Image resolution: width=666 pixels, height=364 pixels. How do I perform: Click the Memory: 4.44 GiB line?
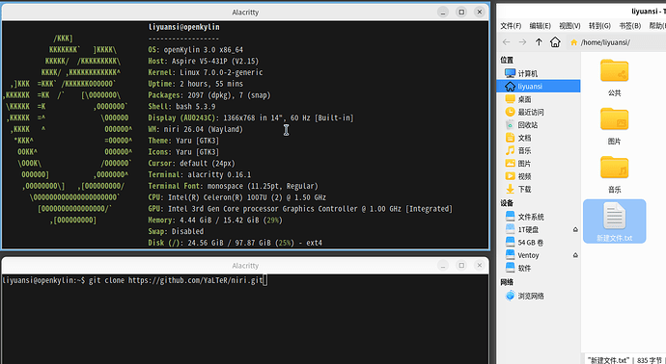[215, 221]
